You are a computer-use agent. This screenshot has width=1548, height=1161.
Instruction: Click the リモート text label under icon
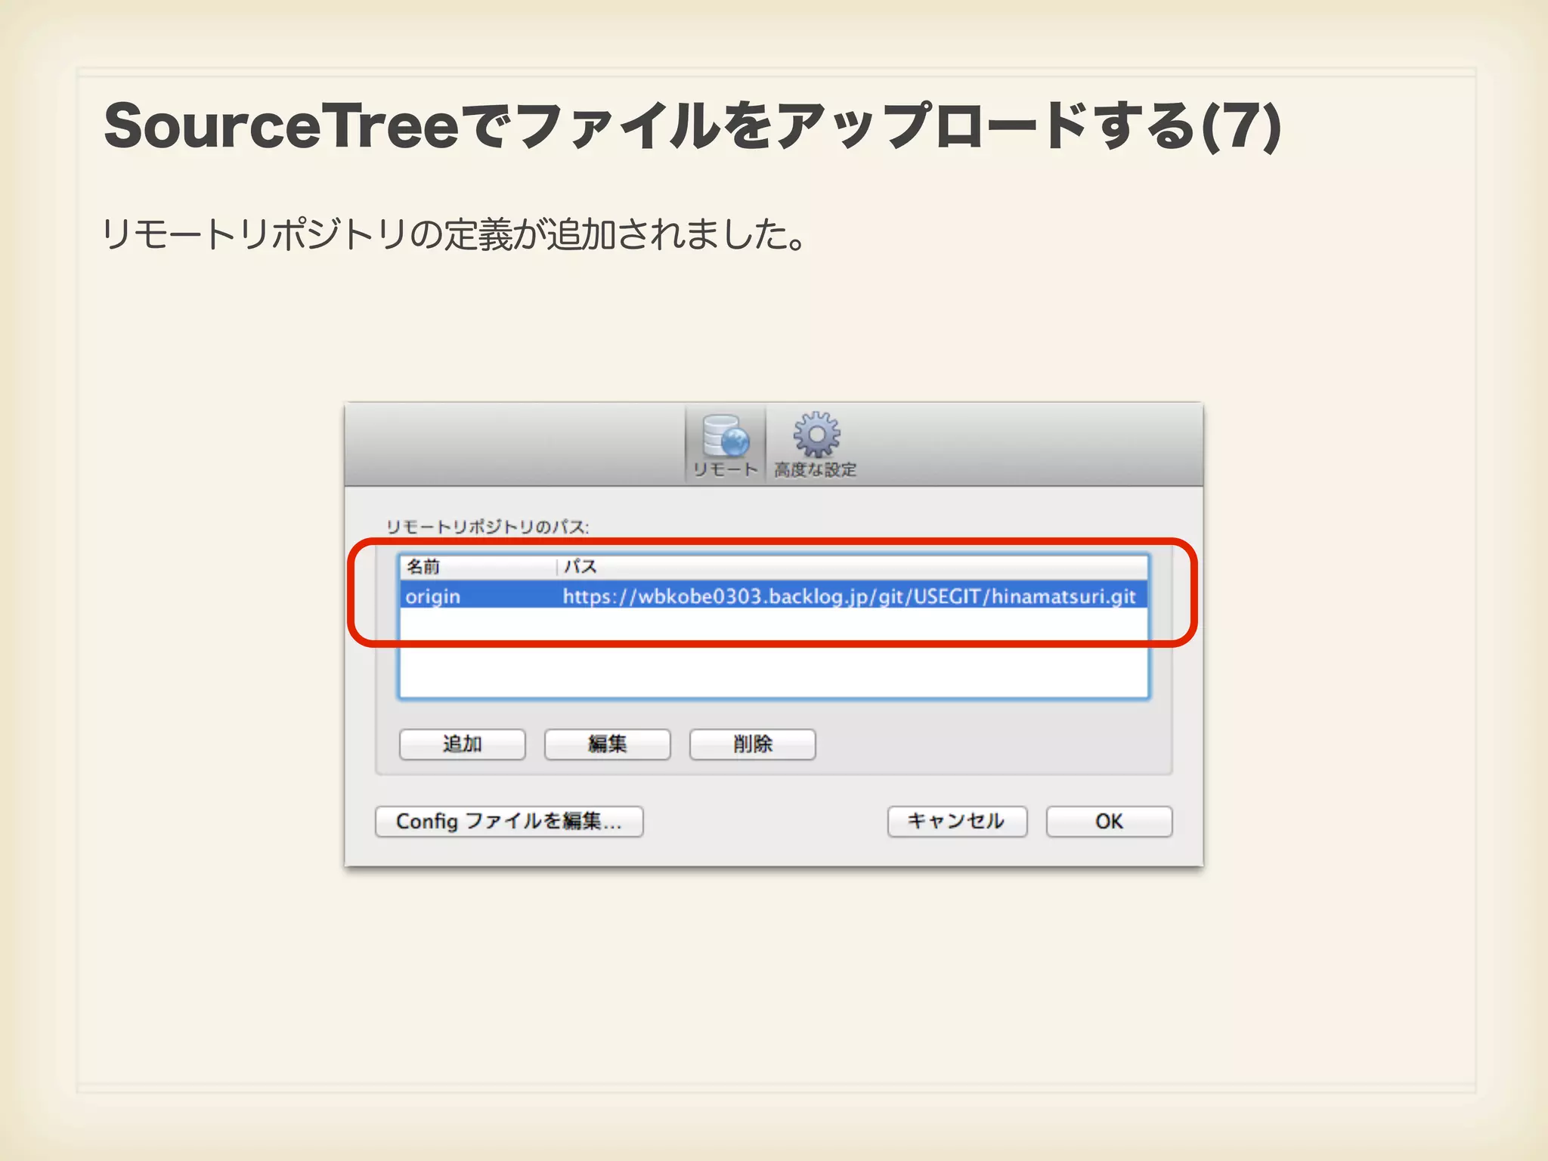click(725, 469)
